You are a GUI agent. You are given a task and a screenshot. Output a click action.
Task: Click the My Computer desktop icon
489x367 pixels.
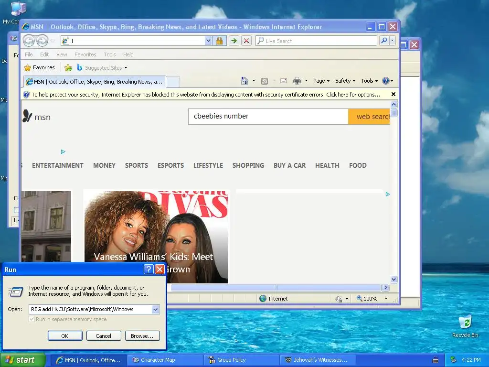pyautogui.click(x=18, y=9)
